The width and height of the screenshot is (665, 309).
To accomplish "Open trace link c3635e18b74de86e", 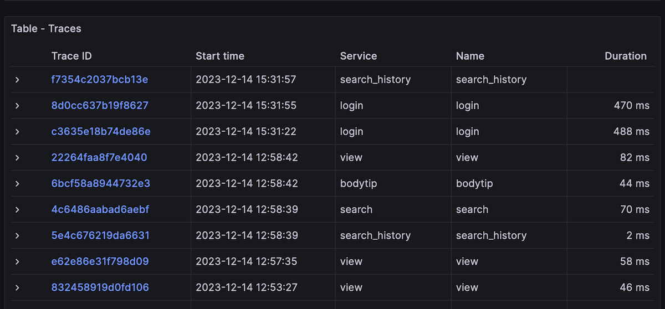I will click(100, 132).
